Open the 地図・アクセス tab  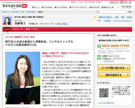pos(32,29)
